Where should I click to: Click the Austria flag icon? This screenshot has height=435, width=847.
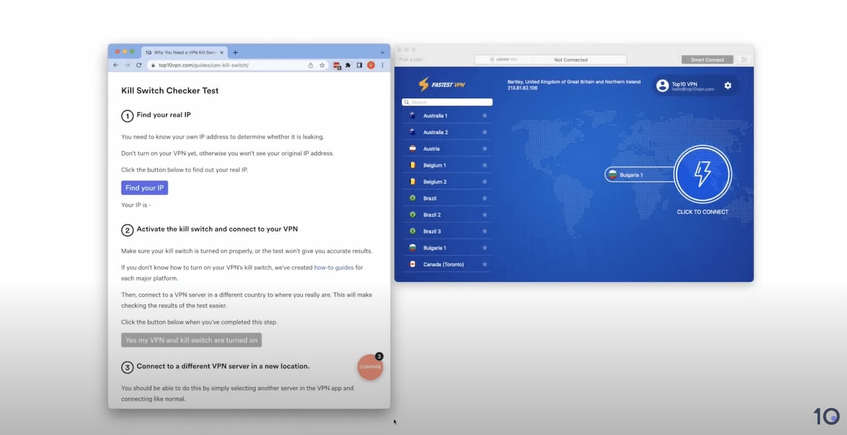tap(413, 148)
